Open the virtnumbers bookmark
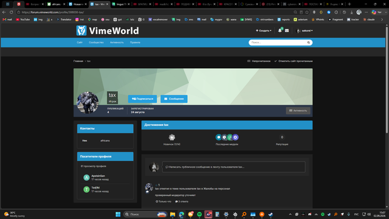This screenshot has width=389, height=219. click(x=265, y=19)
